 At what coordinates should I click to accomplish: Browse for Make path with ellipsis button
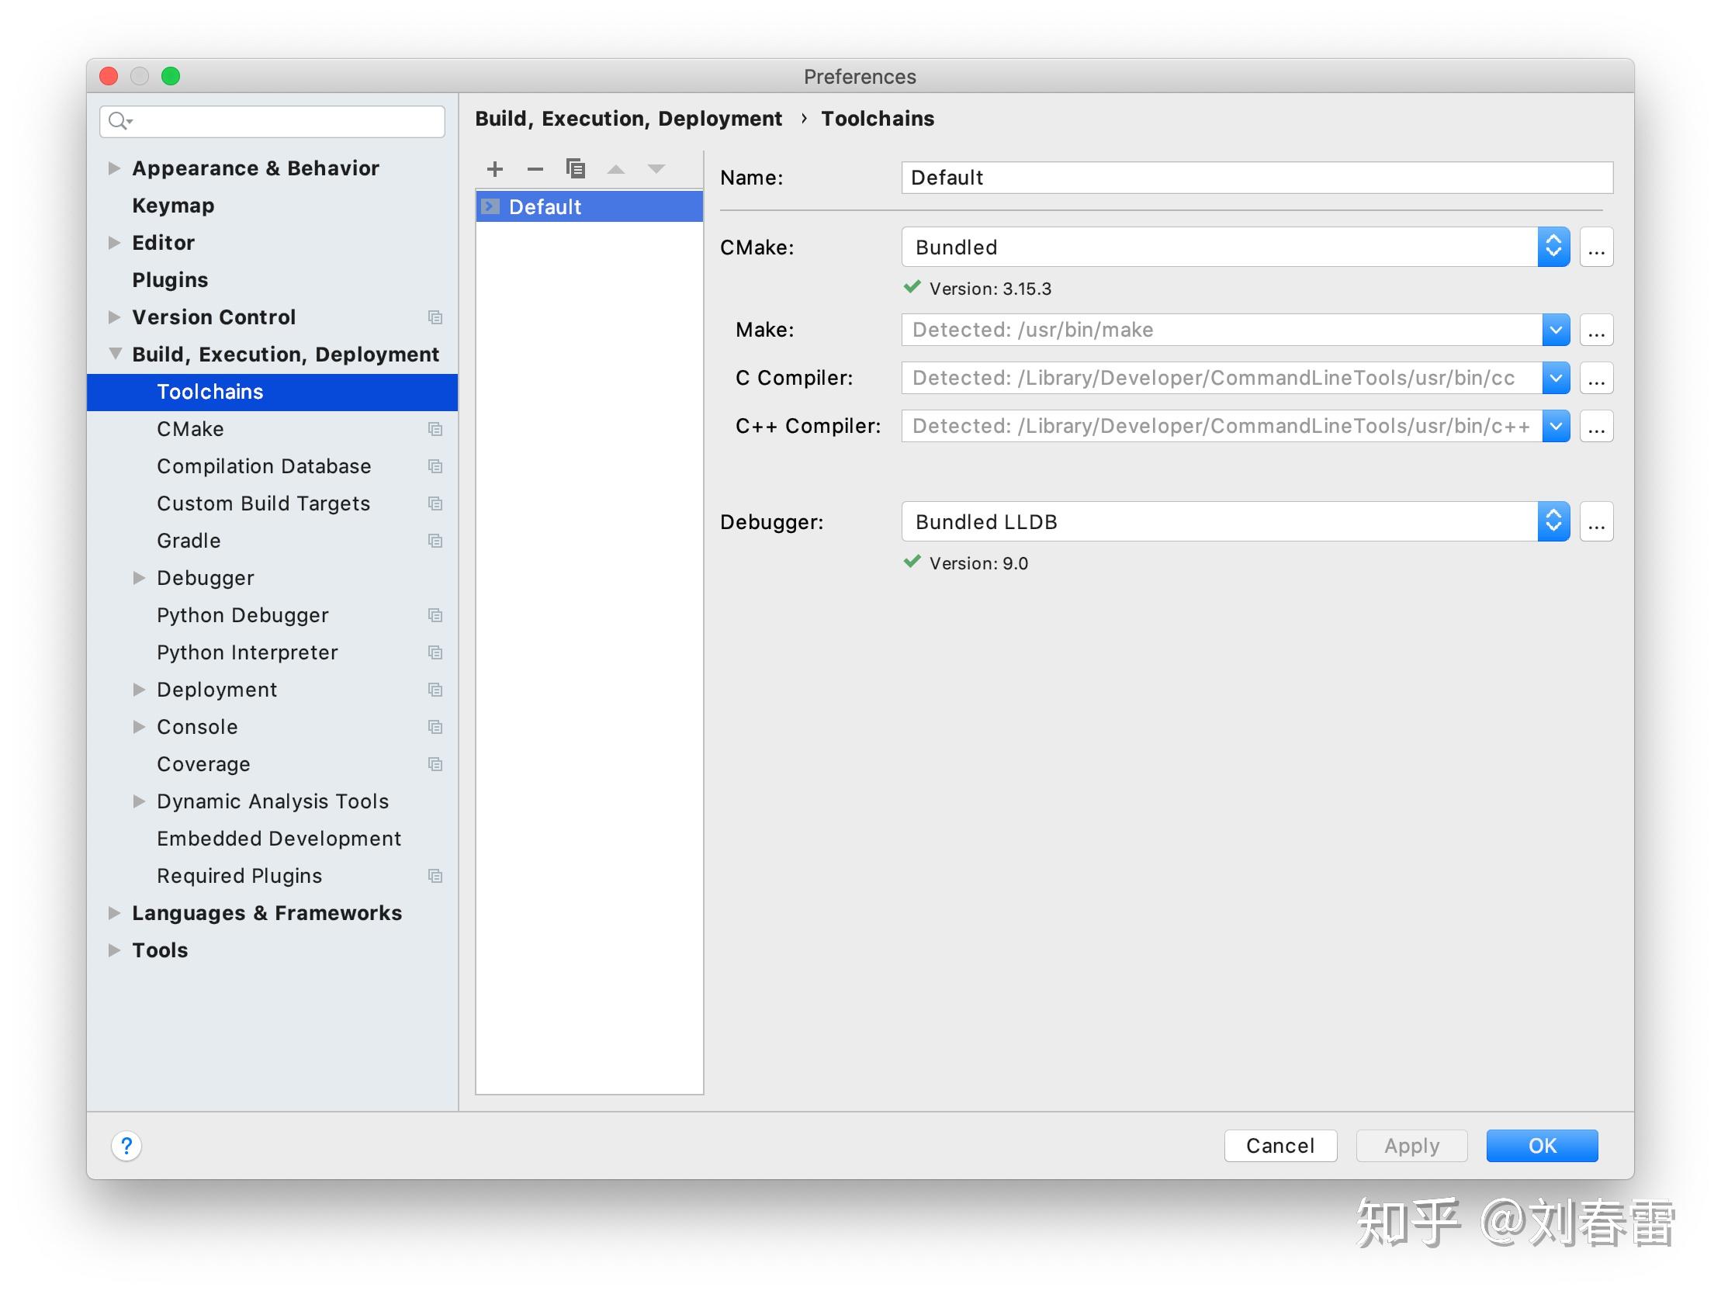coord(1597,330)
